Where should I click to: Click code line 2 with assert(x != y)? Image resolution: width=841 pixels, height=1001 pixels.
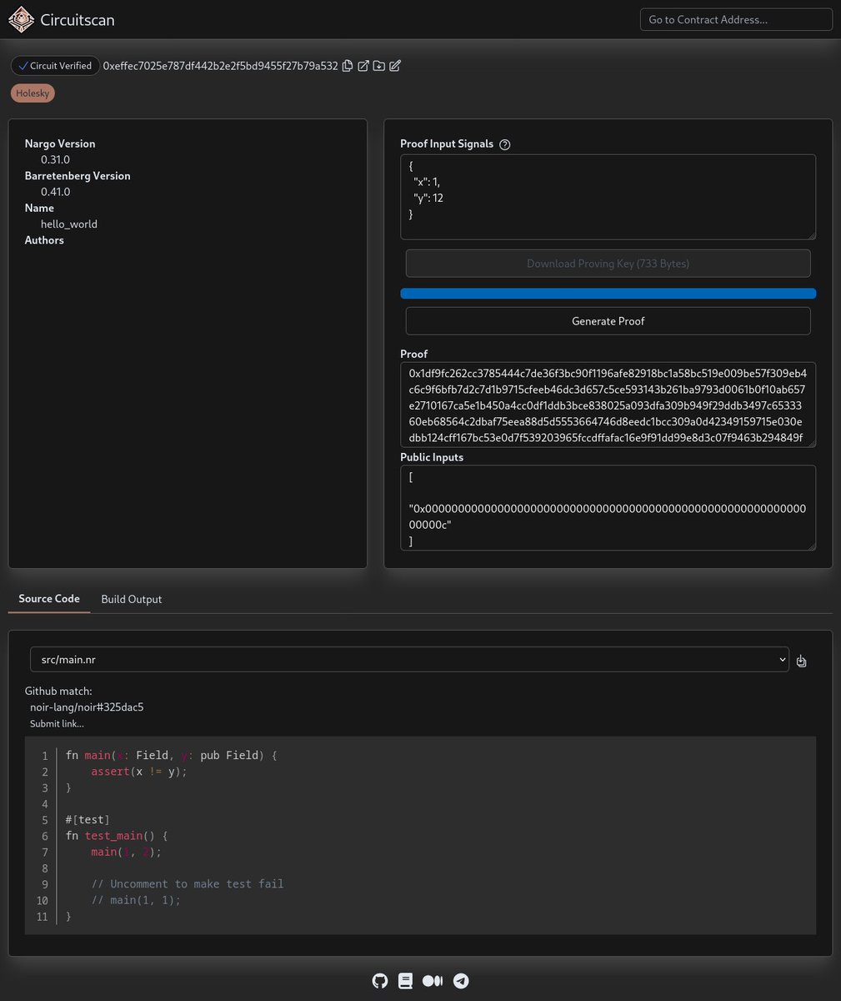pyautogui.click(x=139, y=772)
